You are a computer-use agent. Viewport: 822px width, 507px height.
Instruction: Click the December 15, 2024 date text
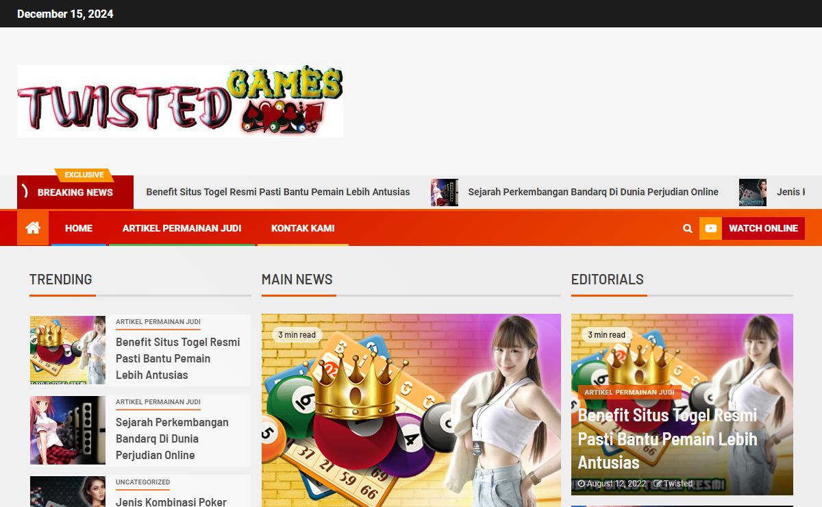(x=65, y=14)
